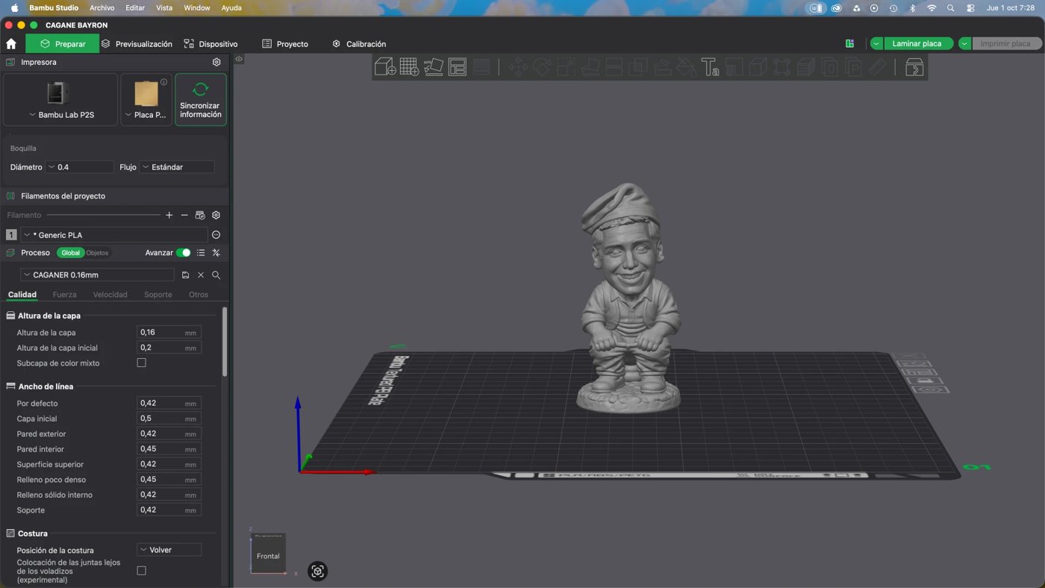Open the Generic PLA filament dropdown
This screenshot has width=1045, height=588.
coord(113,235)
